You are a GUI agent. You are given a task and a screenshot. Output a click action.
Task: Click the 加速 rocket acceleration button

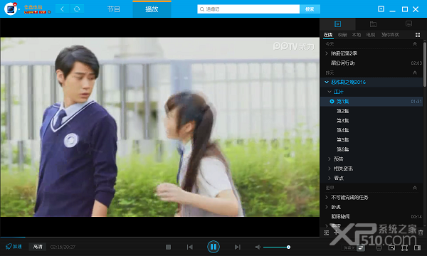(14, 247)
